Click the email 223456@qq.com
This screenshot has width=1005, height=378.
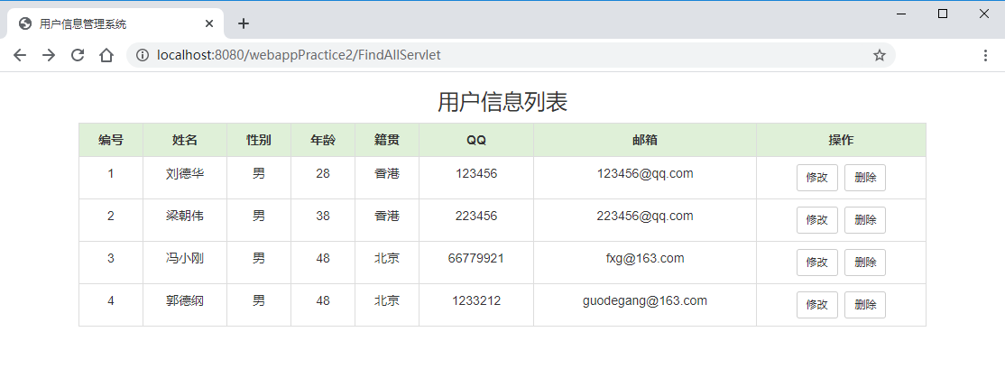click(x=645, y=216)
